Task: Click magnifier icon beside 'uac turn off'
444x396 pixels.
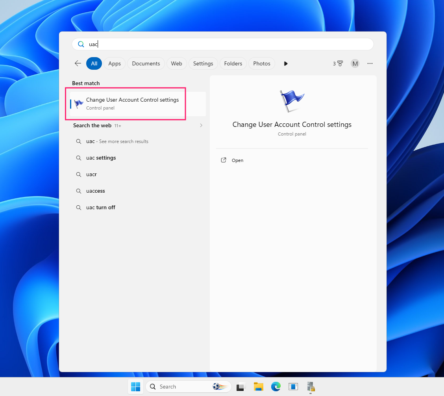Action: (x=79, y=208)
